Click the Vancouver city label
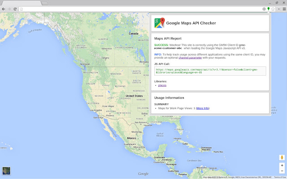The height and width of the screenshot is (179, 287). click(85, 64)
